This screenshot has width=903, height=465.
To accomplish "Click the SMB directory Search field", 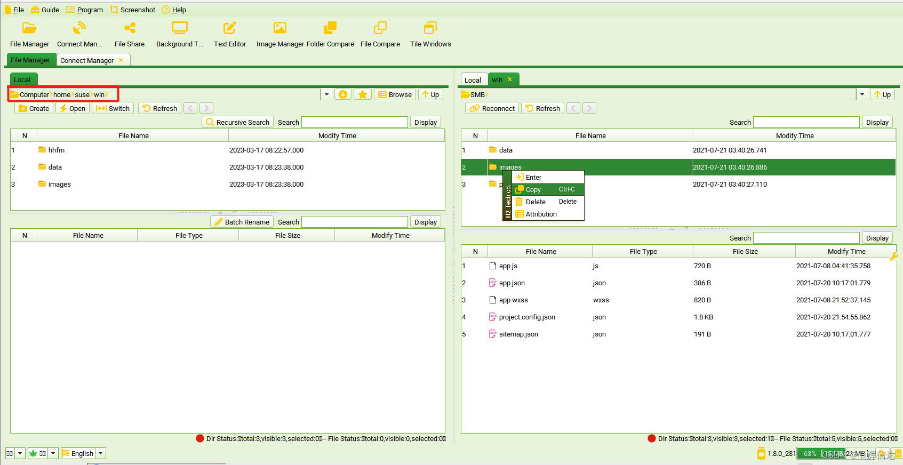I will click(x=806, y=122).
